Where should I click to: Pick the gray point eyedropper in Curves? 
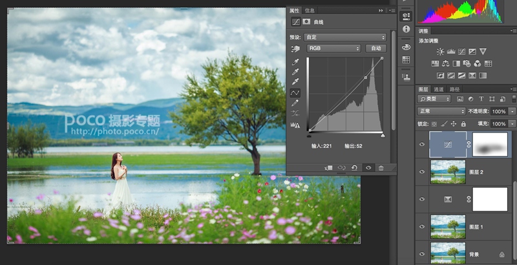pos(295,72)
